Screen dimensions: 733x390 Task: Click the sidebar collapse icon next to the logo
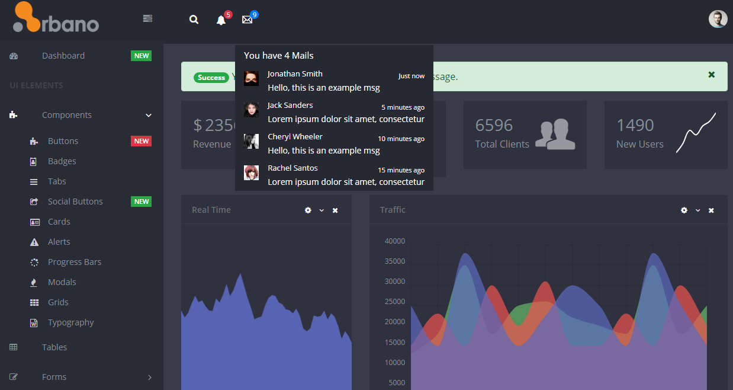147,18
